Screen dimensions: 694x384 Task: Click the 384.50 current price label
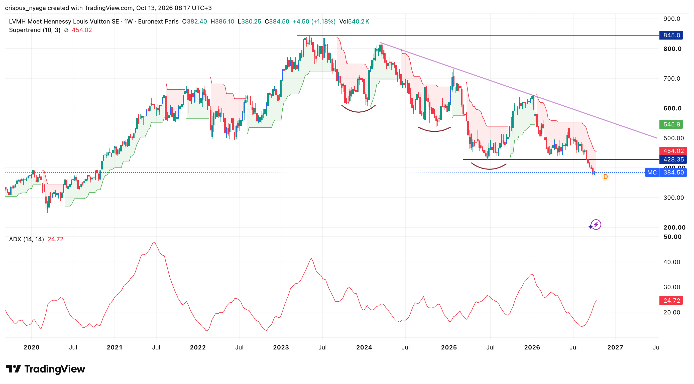pyautogui.click(x=673, y=172)
